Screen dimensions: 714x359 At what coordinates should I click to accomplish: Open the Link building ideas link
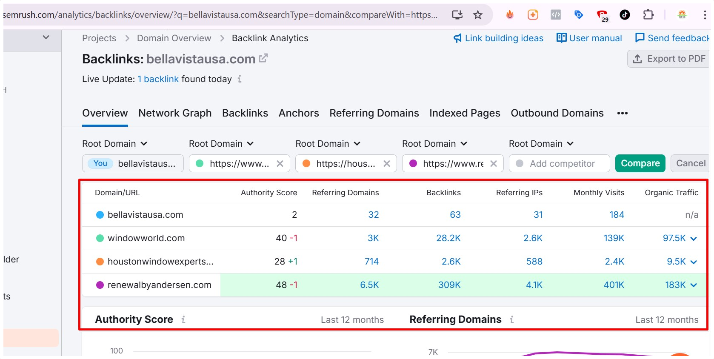point(498,38)
